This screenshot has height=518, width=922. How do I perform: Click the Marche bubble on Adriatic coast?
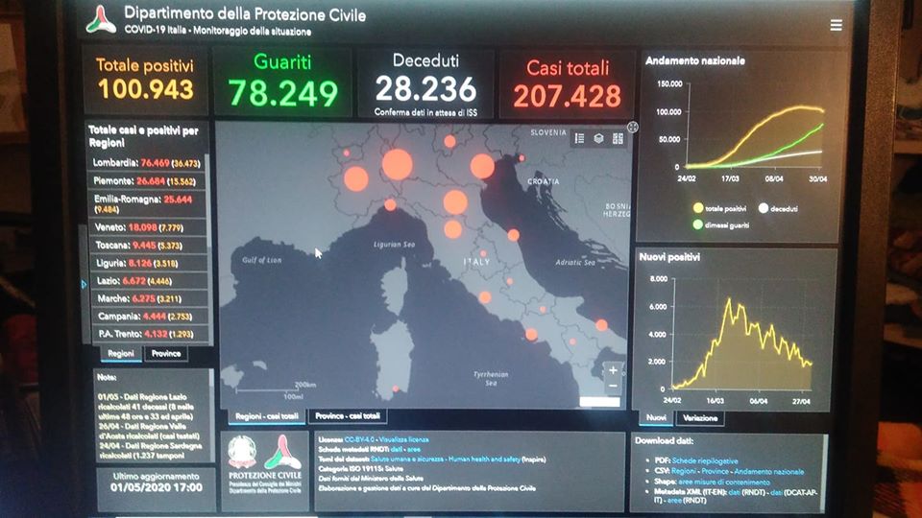(x=513, y=235)
